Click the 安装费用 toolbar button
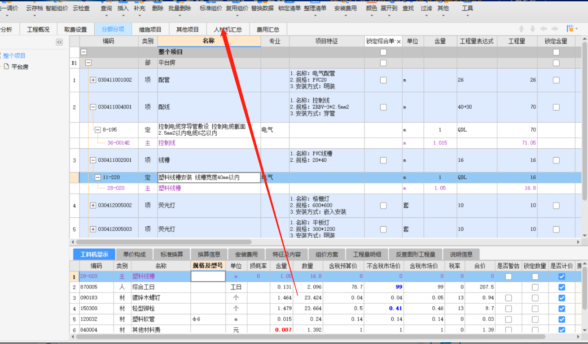The height and width of the screenshot is (344, 588). coord(346,8)
